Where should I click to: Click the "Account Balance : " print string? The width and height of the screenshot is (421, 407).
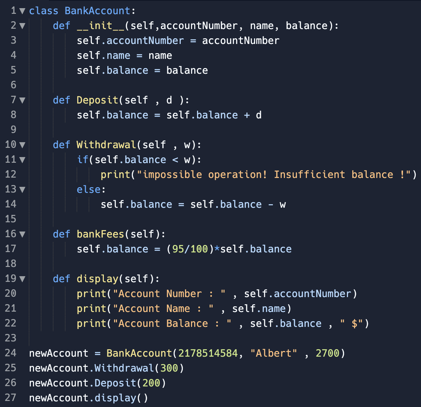point(172,323)
